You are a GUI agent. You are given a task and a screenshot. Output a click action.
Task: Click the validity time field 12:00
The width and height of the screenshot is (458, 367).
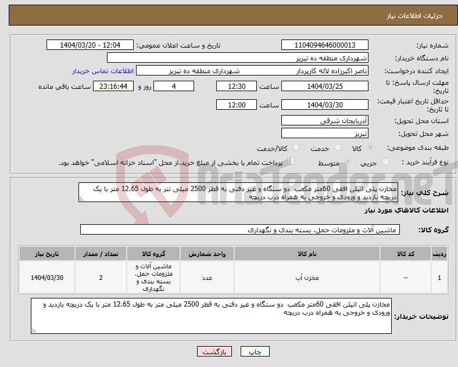[x=237, y=105]
